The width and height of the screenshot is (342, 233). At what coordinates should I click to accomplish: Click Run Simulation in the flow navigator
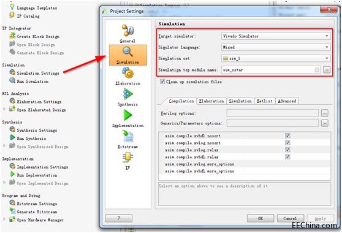(32, 81)
